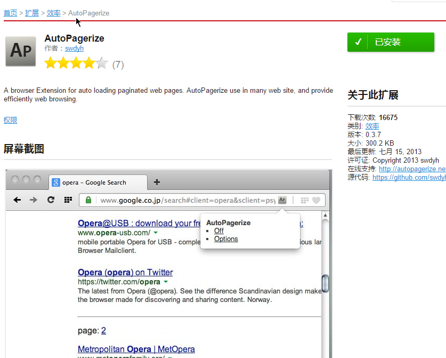Click the AutoPagerize popup heading
This screenshot has width=446, height=358.
coord(229,222)
